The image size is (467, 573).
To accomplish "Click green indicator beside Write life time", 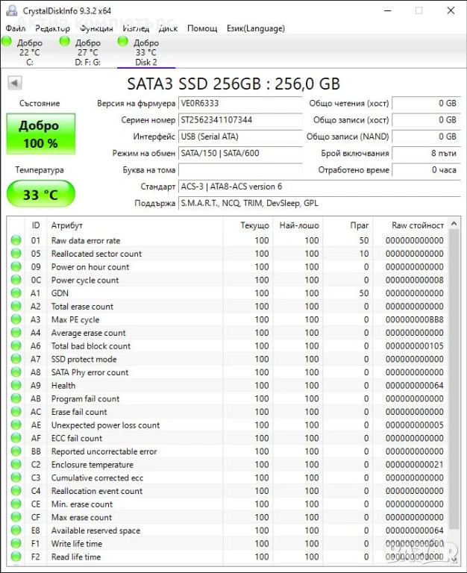I will (x=16, y=544).
